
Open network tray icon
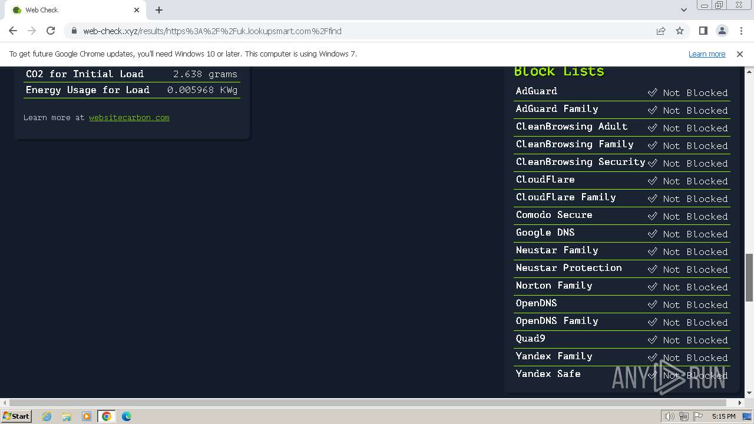click(684, 416)
